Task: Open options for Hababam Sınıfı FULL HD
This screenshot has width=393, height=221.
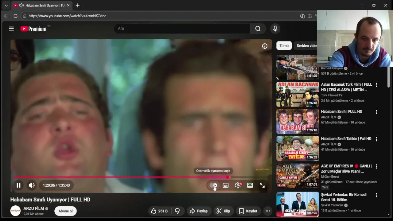Action: coord(376,112)
